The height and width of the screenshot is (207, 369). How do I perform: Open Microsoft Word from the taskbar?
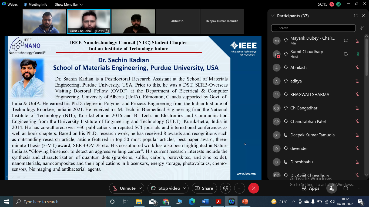point(205,202)
